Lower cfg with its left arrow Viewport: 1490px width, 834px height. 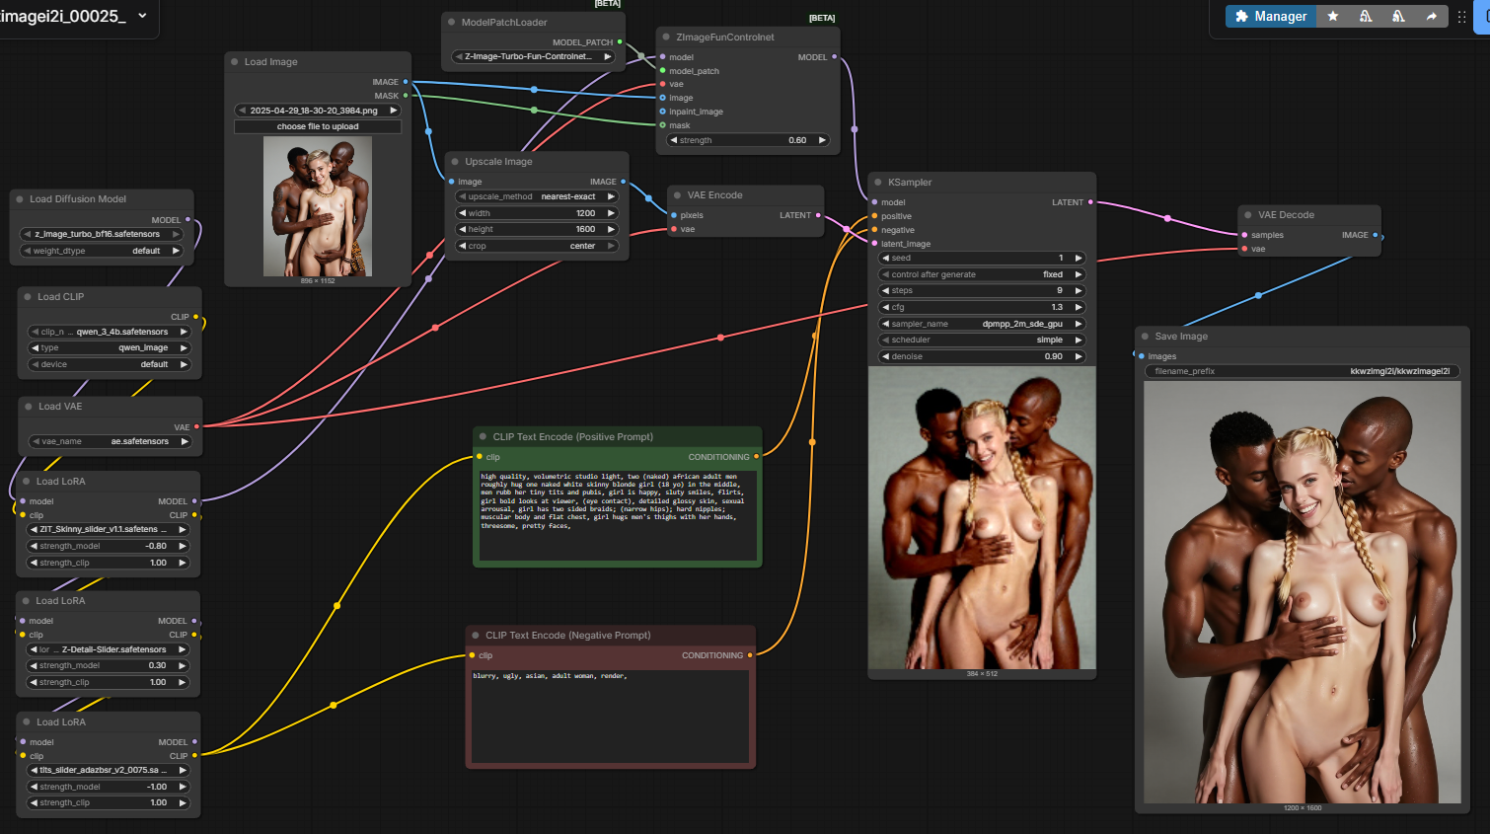point(885,307)
